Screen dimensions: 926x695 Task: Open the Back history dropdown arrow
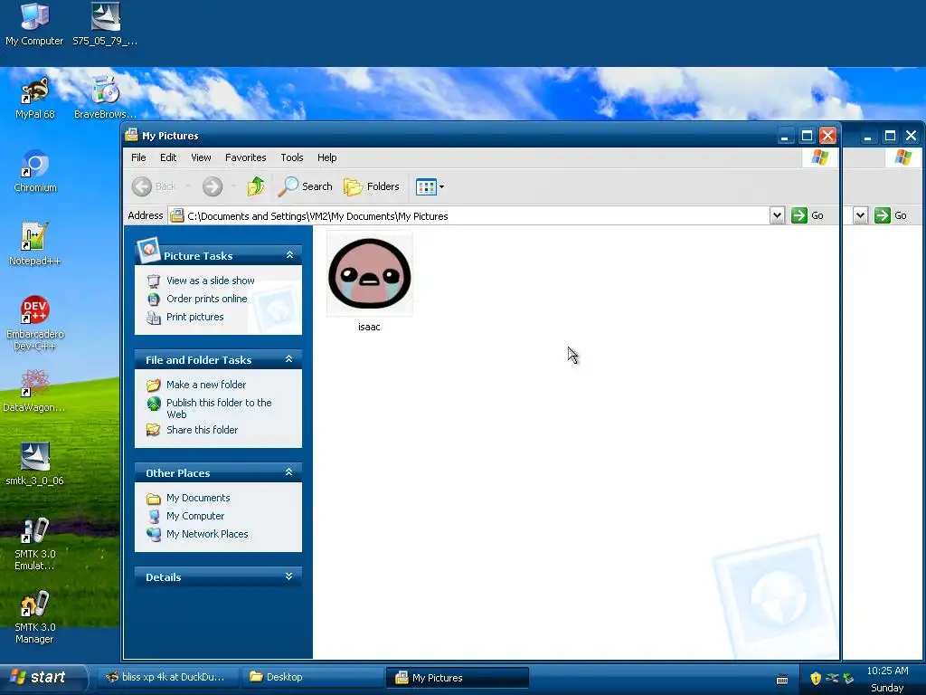coord(188,186)
